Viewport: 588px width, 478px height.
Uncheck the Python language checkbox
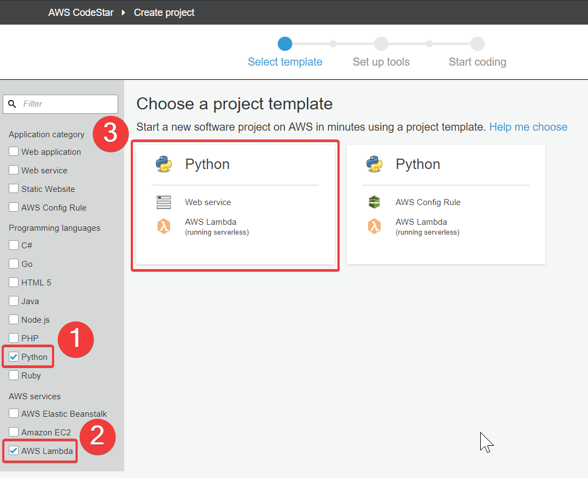(x=14, y=357)
